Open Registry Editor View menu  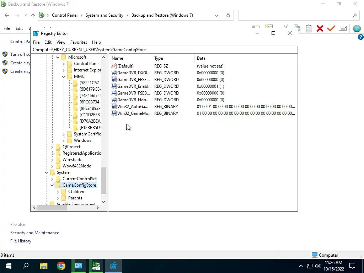(x=61, y=42)
